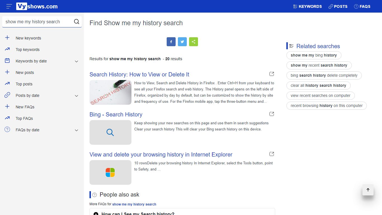Screen dimensions: 382x215
Task: Select 'clear all history search history' chip
Action: [x=319, y=85]
